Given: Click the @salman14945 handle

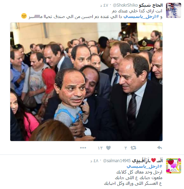Looking at the screenshot, I should (x=117, y=161).
